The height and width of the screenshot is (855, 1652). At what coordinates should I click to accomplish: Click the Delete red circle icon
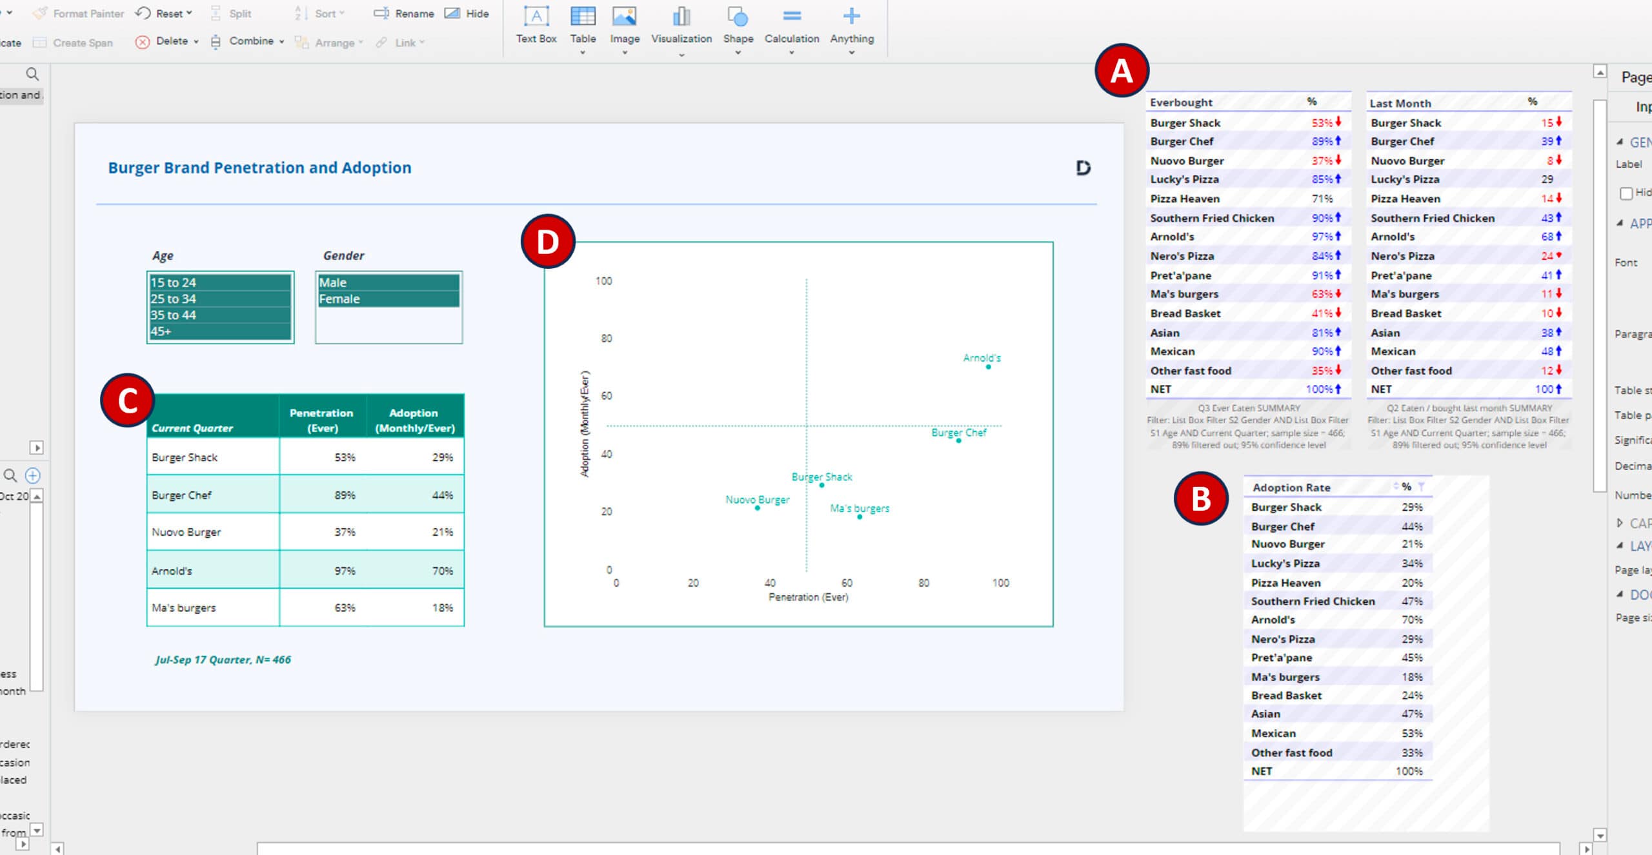point(142,42)
